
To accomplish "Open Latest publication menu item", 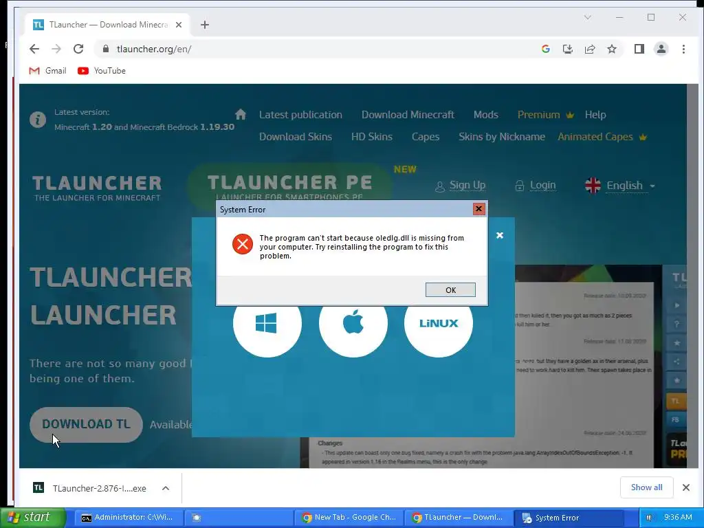I will [x=300, y=115].
